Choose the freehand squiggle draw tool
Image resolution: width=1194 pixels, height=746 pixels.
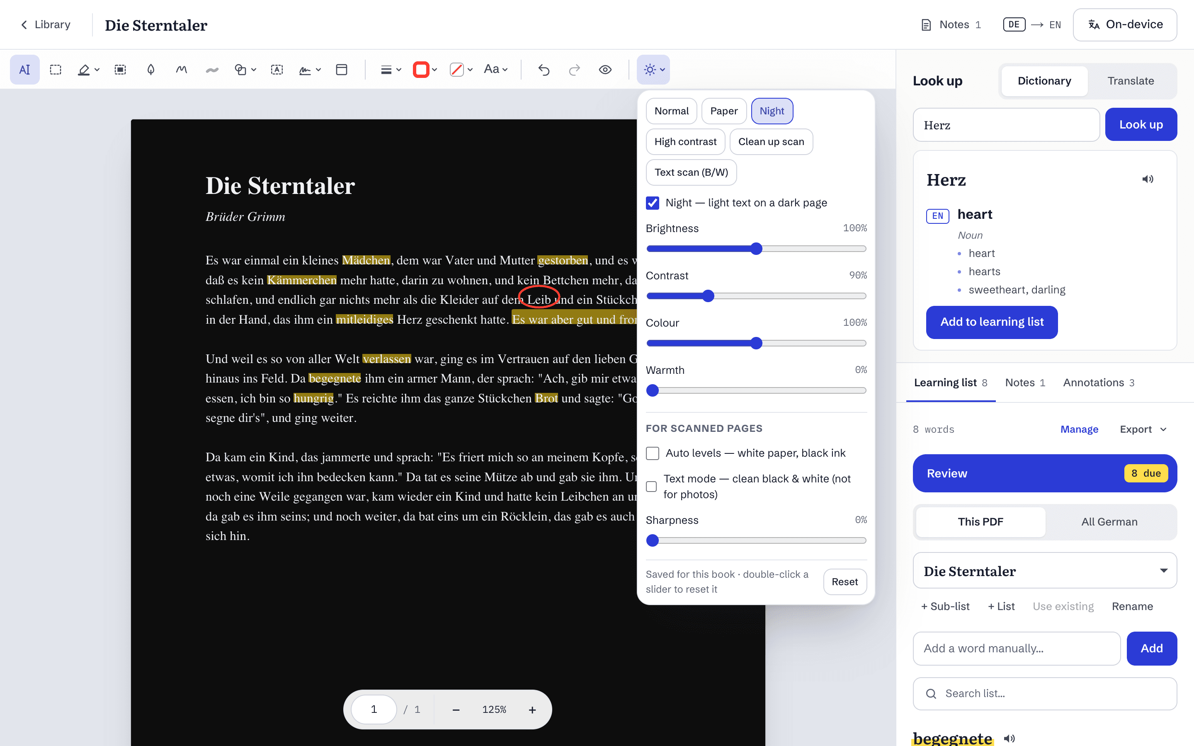(x=182, y=70)
